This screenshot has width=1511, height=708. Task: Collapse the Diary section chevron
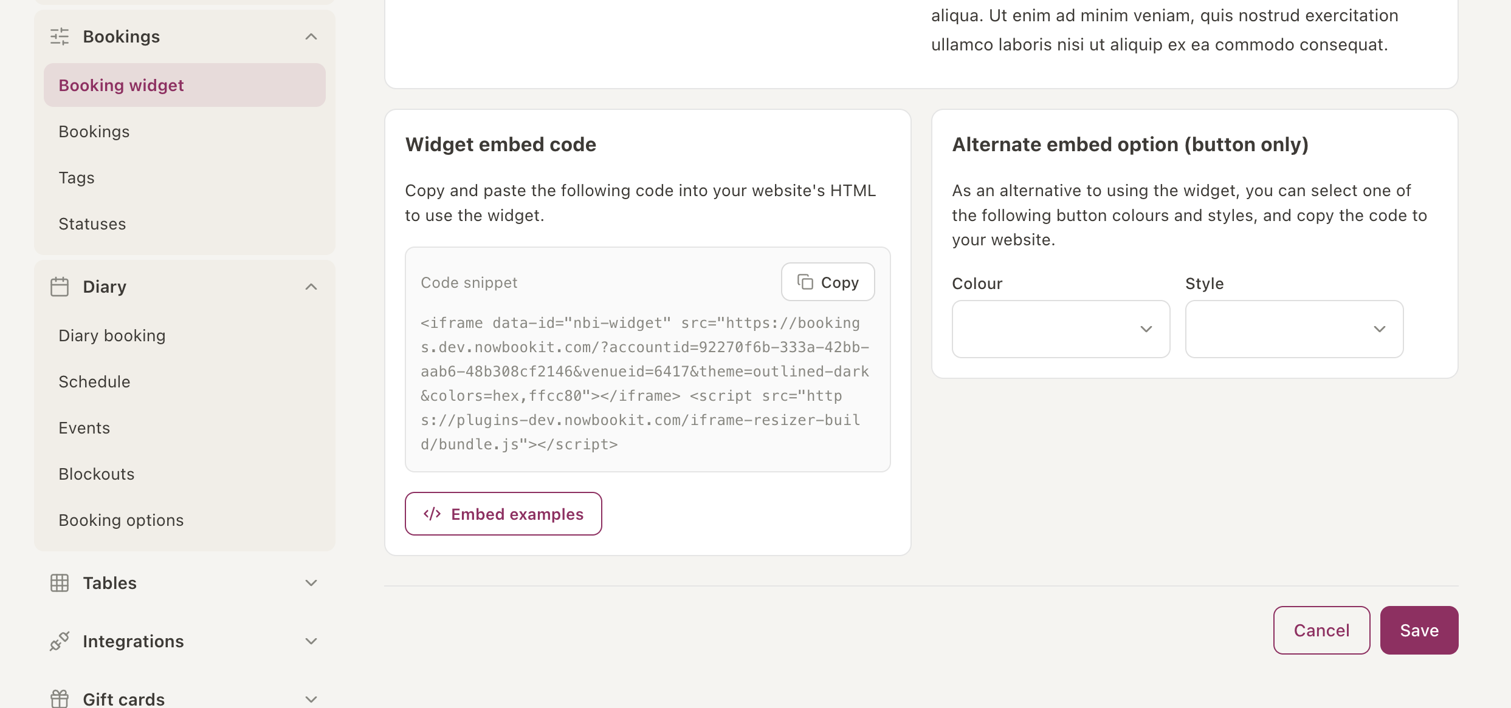pyautogui.click(x=311, y=287)
